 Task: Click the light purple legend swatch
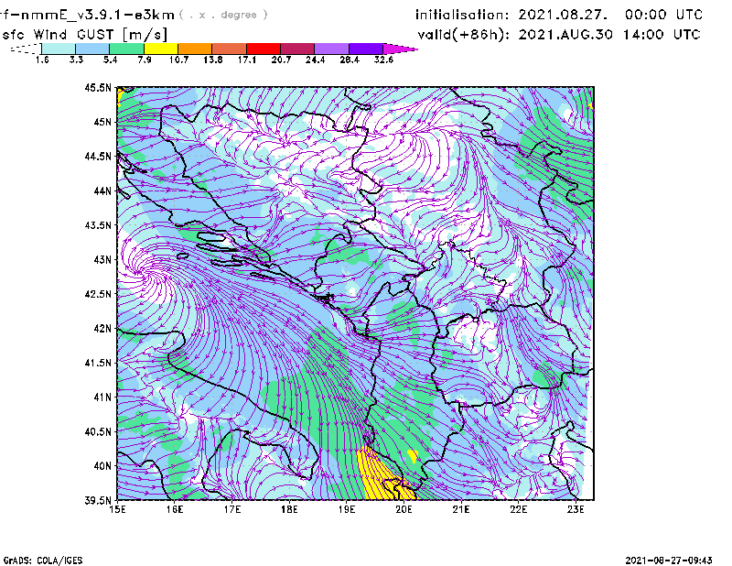tap(331, 49)
